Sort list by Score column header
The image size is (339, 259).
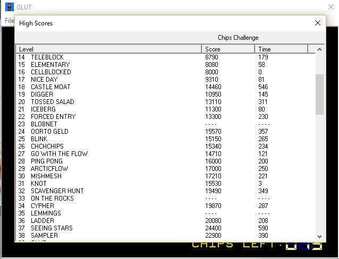point(228,49)
